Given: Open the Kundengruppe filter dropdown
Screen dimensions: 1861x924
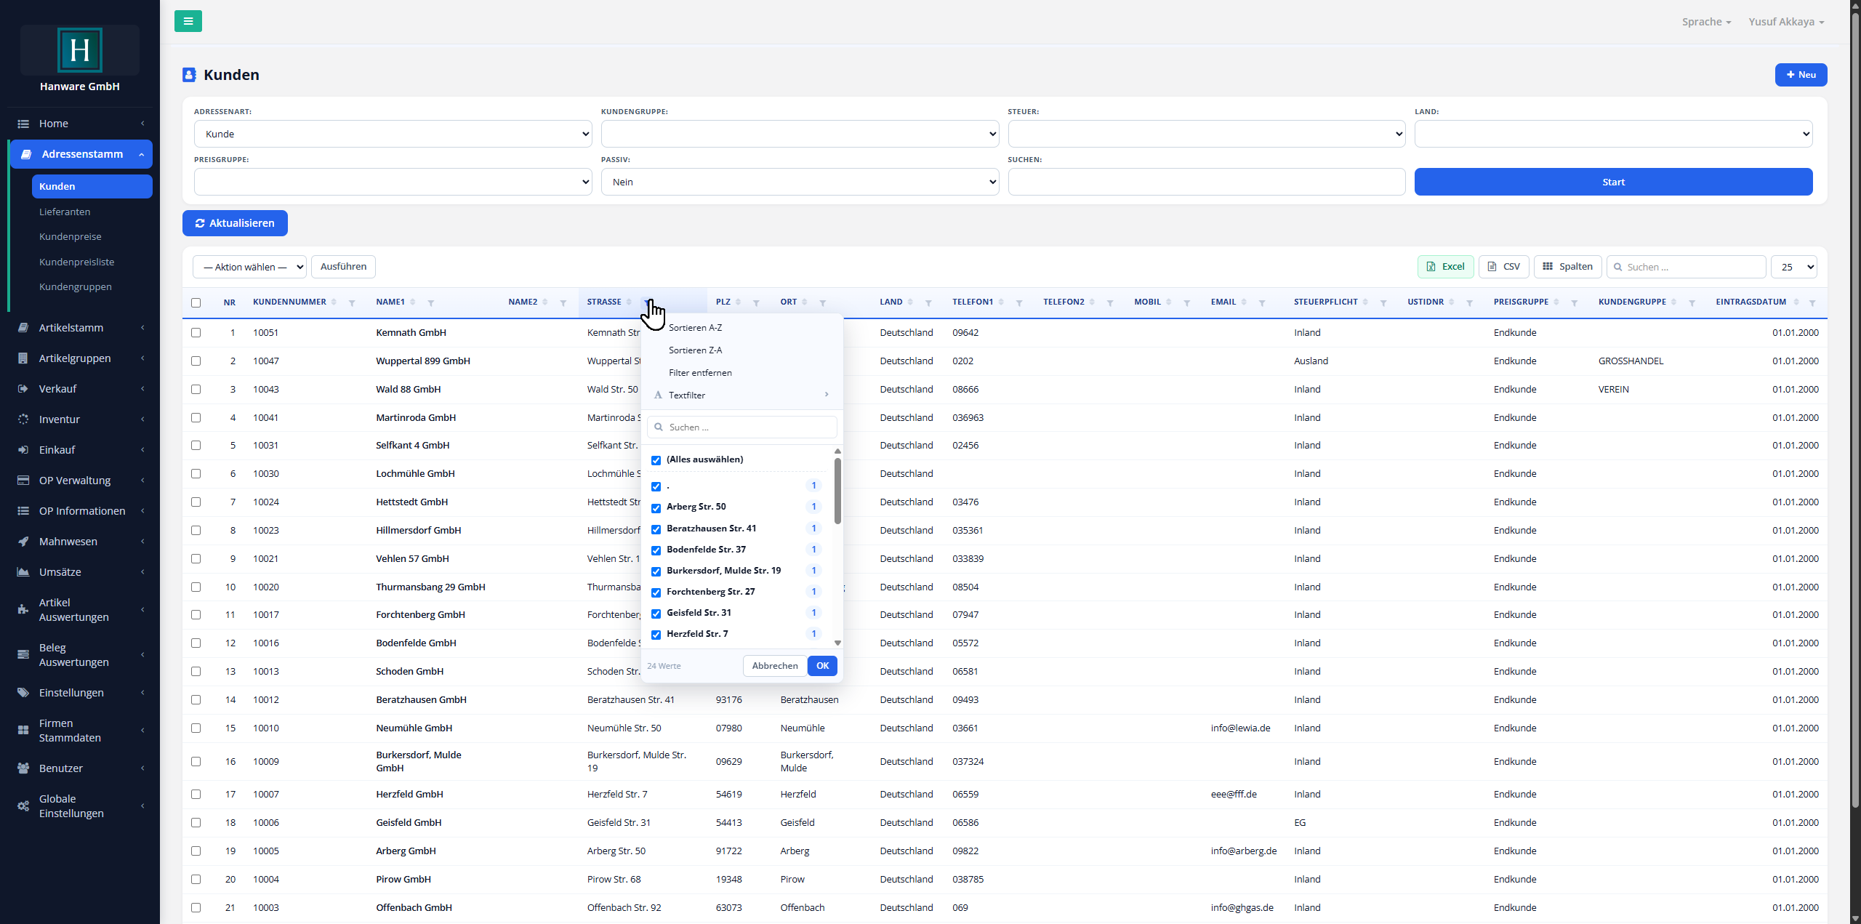Looking at the screenshot, I should pyautogui.click(x=800, y=134).
